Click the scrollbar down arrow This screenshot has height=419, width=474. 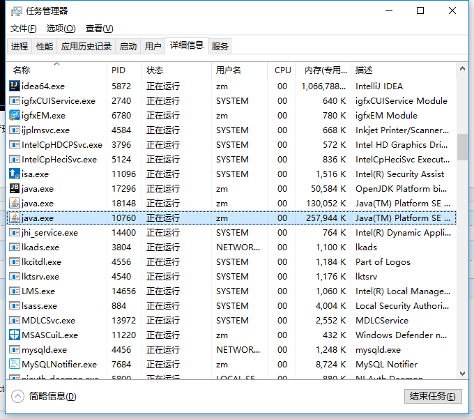point(462,374)
